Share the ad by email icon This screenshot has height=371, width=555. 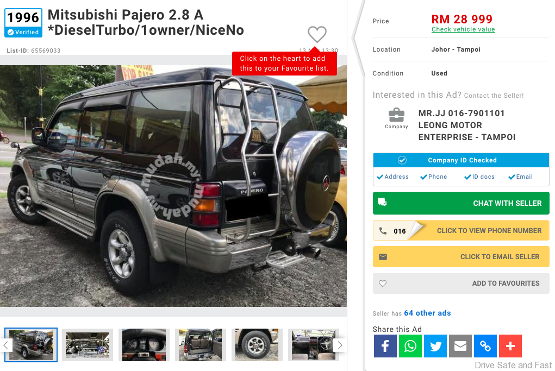click(460, 346)
